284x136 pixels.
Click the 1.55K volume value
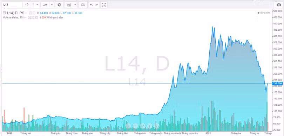tap(43, 17)
